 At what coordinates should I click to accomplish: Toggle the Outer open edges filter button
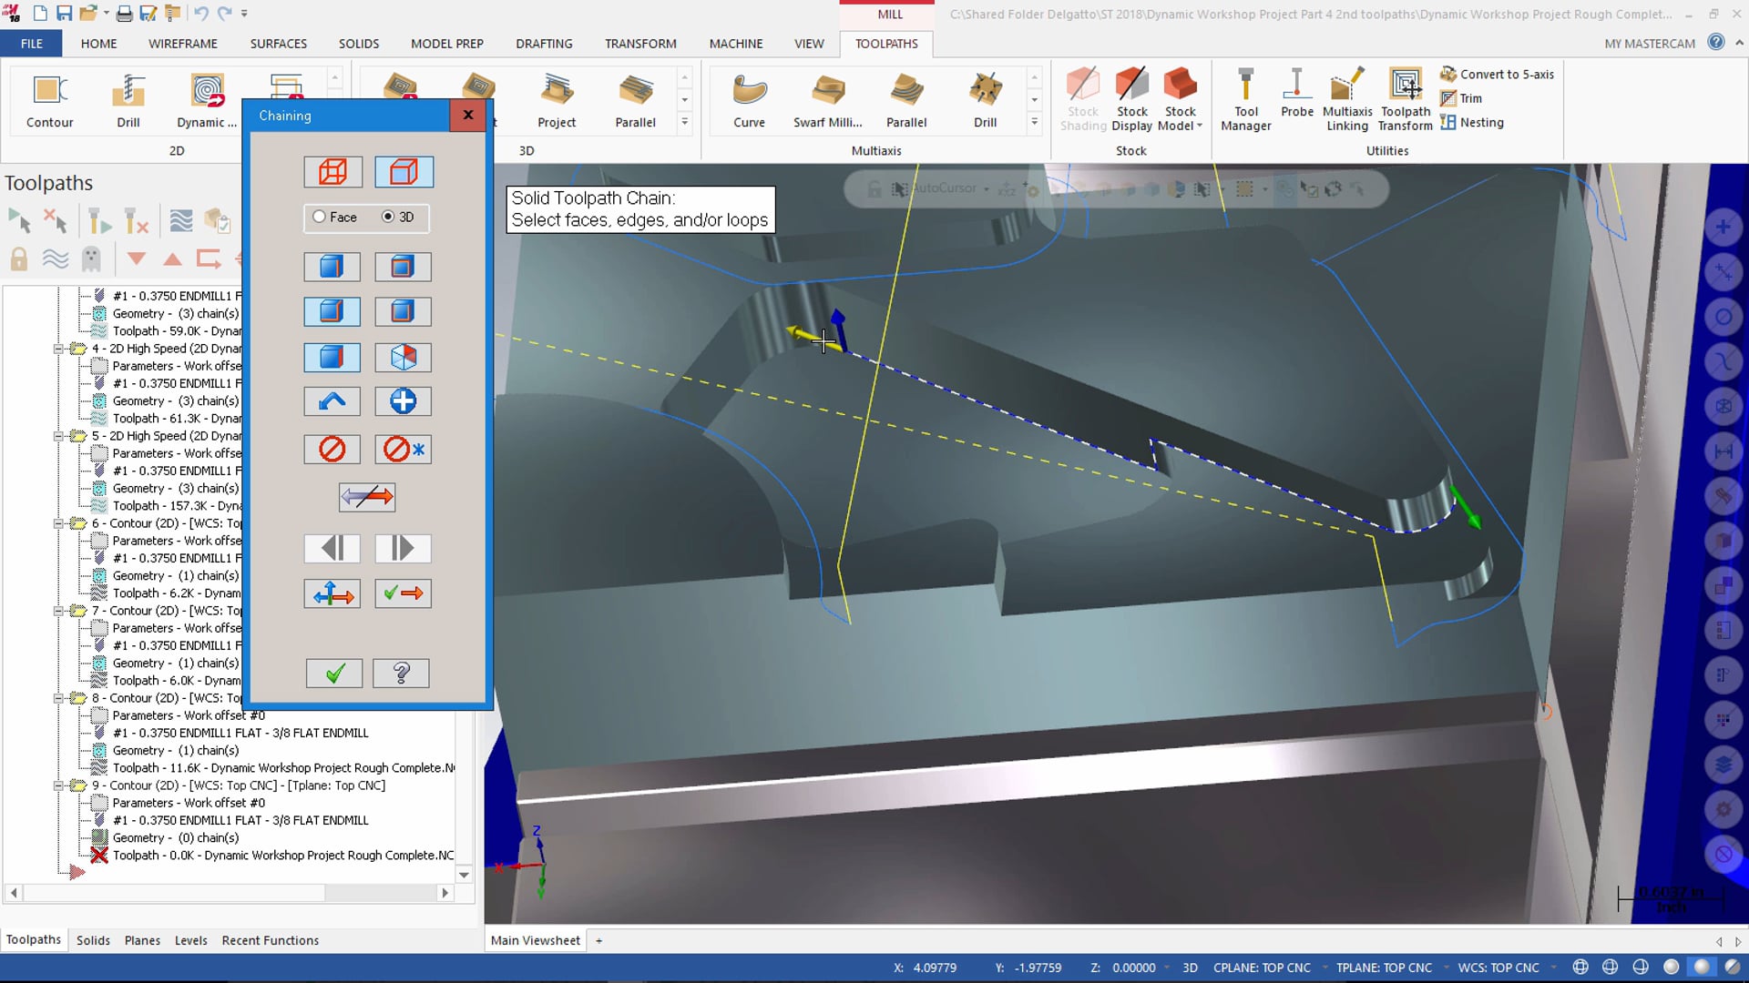(x=404, y=312)
